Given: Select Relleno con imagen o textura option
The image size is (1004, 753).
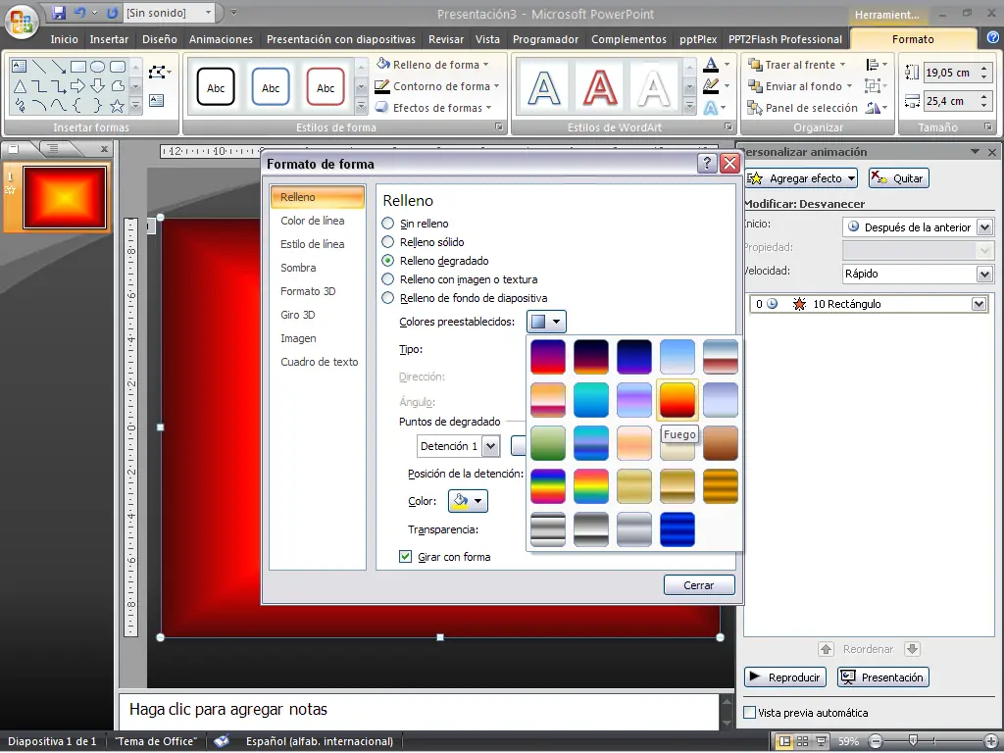Looking at the screenshot, I should tap(388, 279).
